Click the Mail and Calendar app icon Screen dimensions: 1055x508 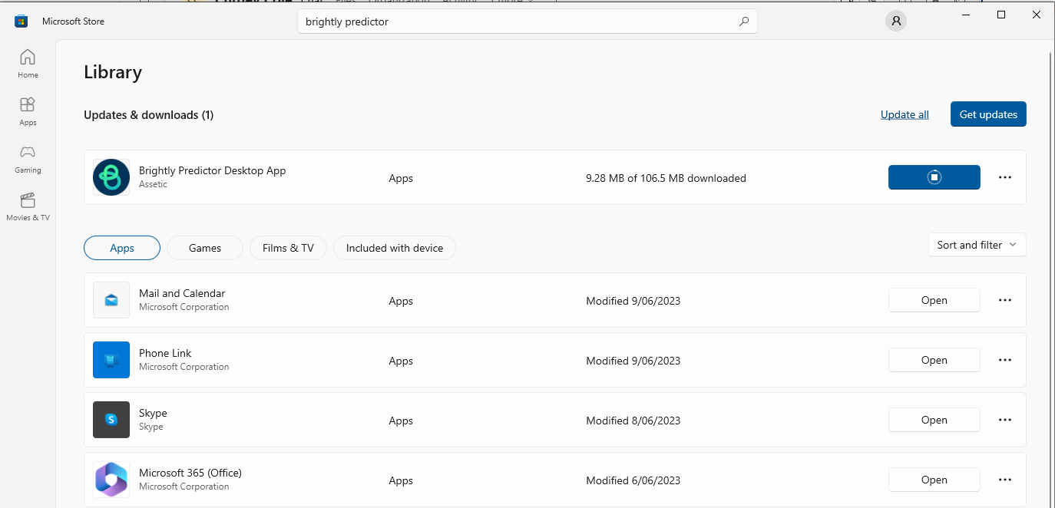[x=111, y=300]
